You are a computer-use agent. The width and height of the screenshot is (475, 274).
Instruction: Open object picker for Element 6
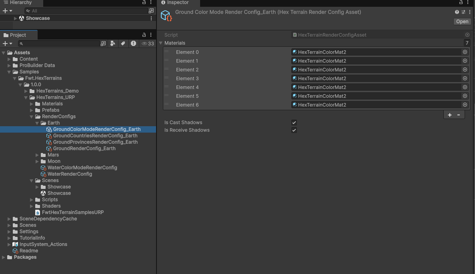[x=465, y=105]
